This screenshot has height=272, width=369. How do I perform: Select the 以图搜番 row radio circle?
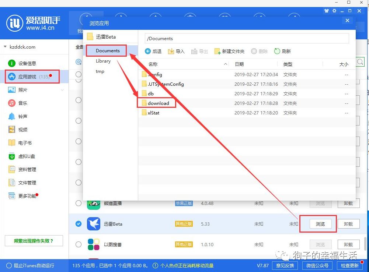click(79, 244)
